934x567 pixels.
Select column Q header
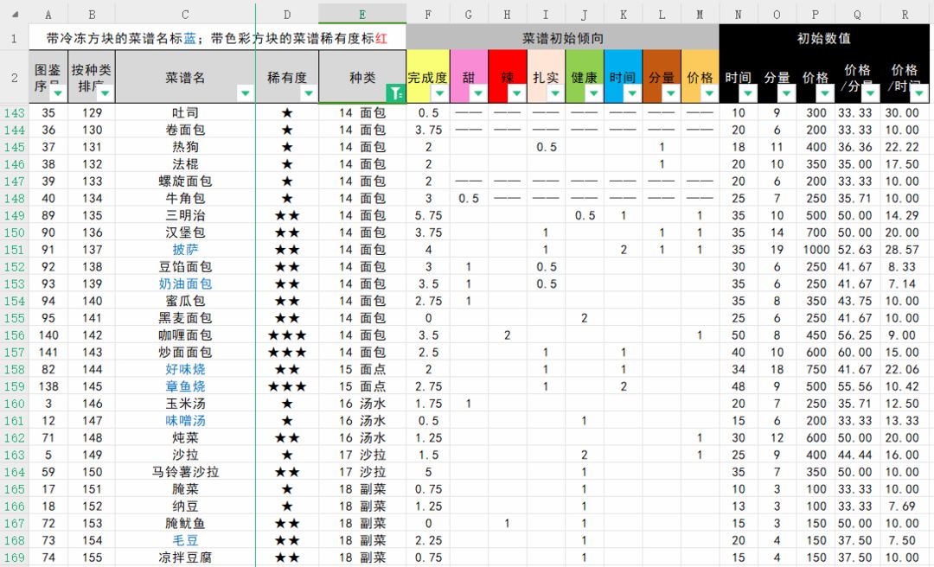857,15
